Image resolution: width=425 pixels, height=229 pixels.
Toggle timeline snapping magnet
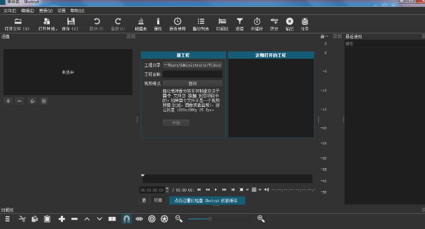126,219
